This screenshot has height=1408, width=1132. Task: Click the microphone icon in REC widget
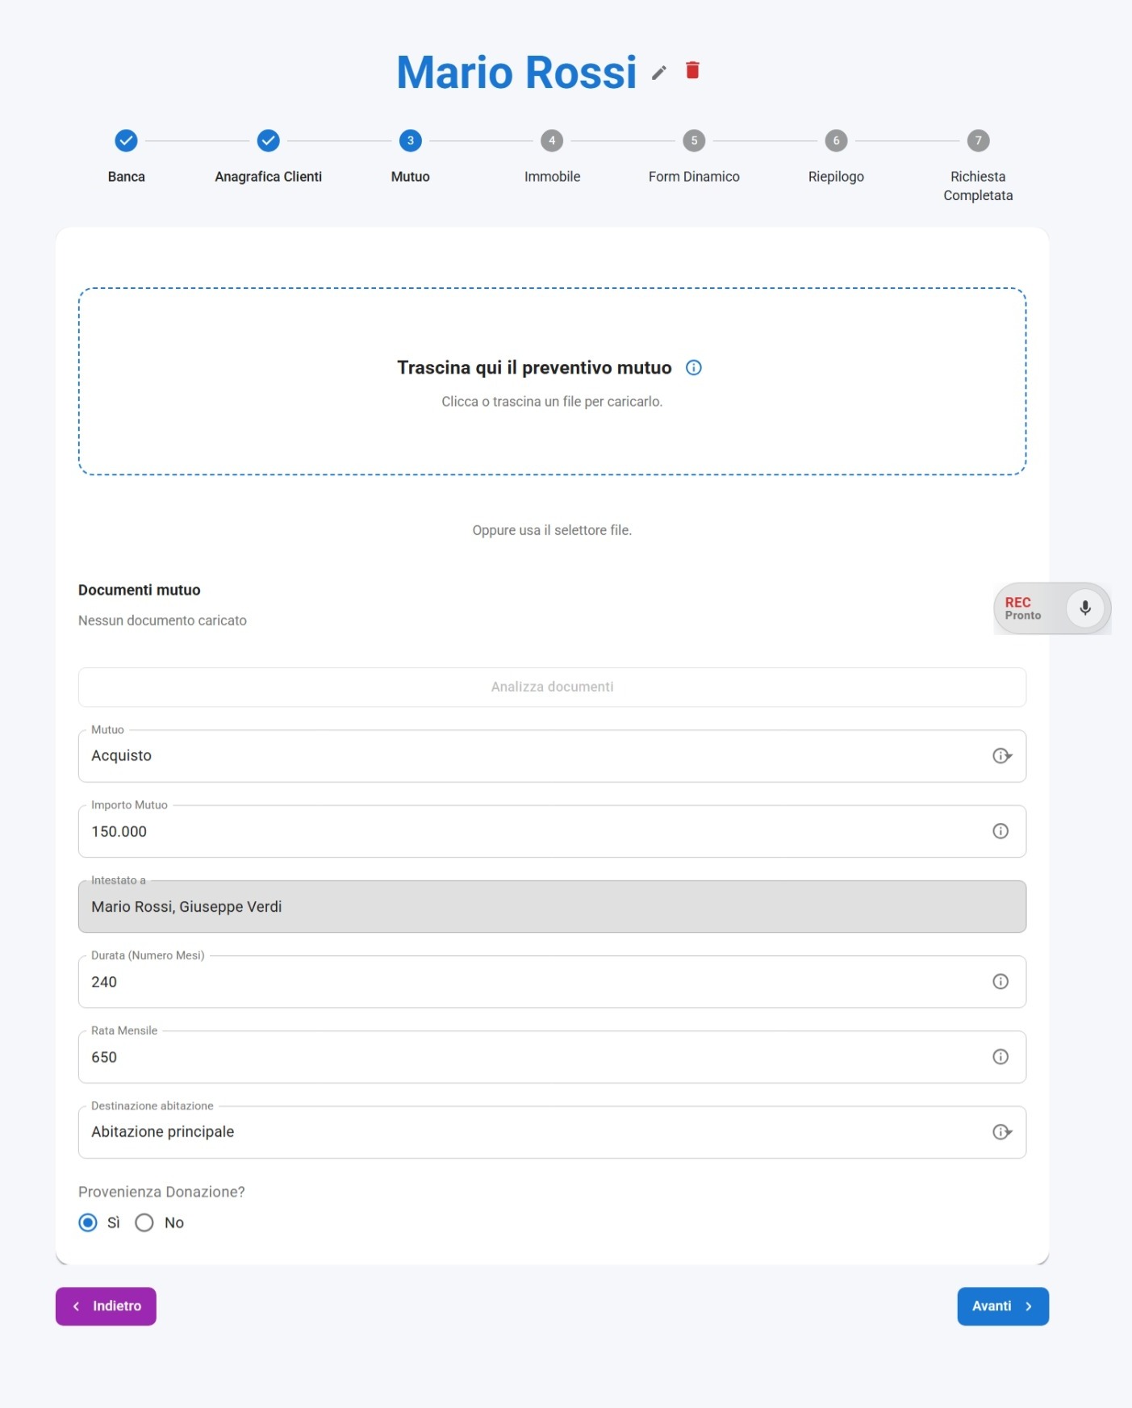[x=1084, y=608]
